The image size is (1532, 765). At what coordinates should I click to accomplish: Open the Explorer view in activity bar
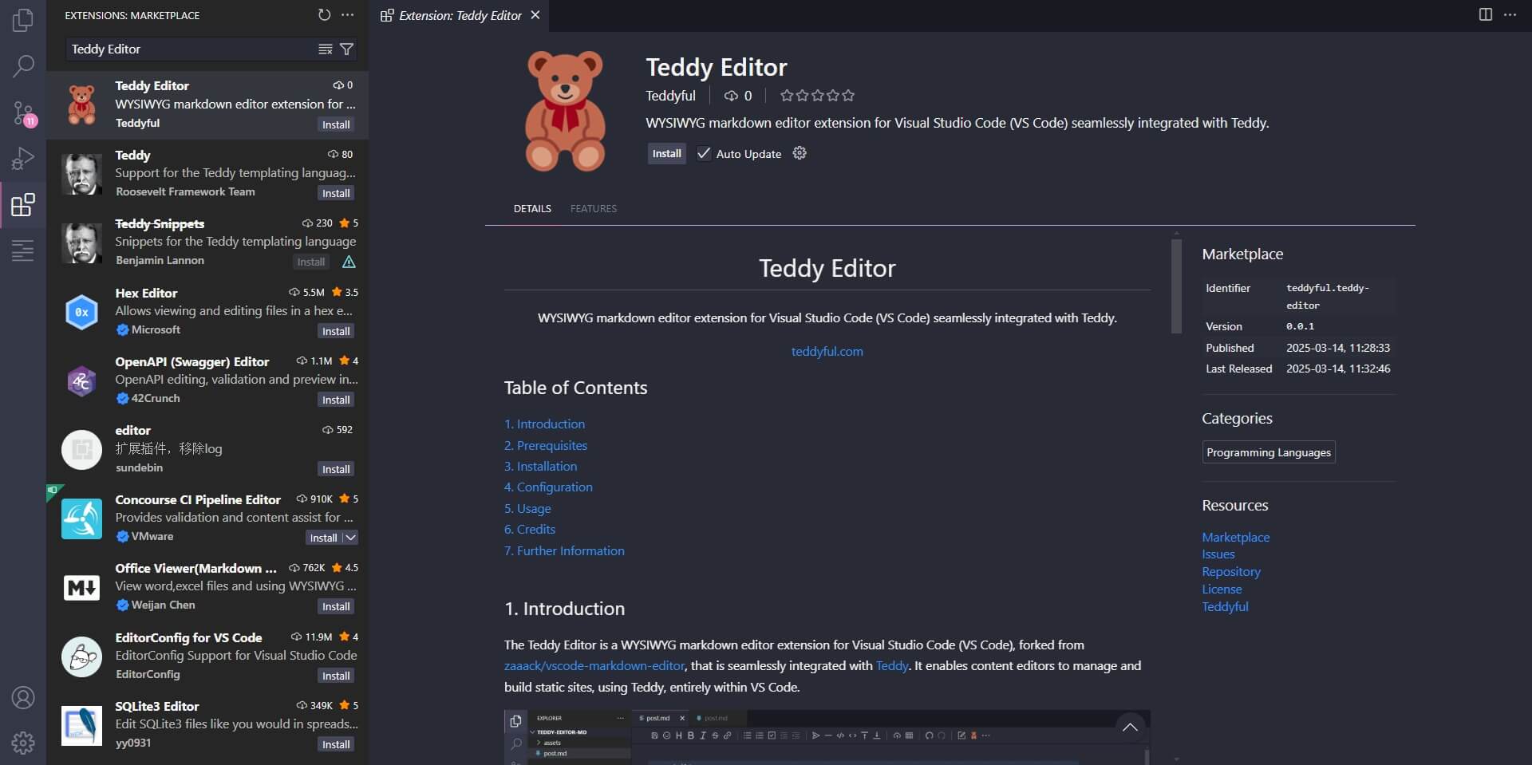click(x=23, y=19)
